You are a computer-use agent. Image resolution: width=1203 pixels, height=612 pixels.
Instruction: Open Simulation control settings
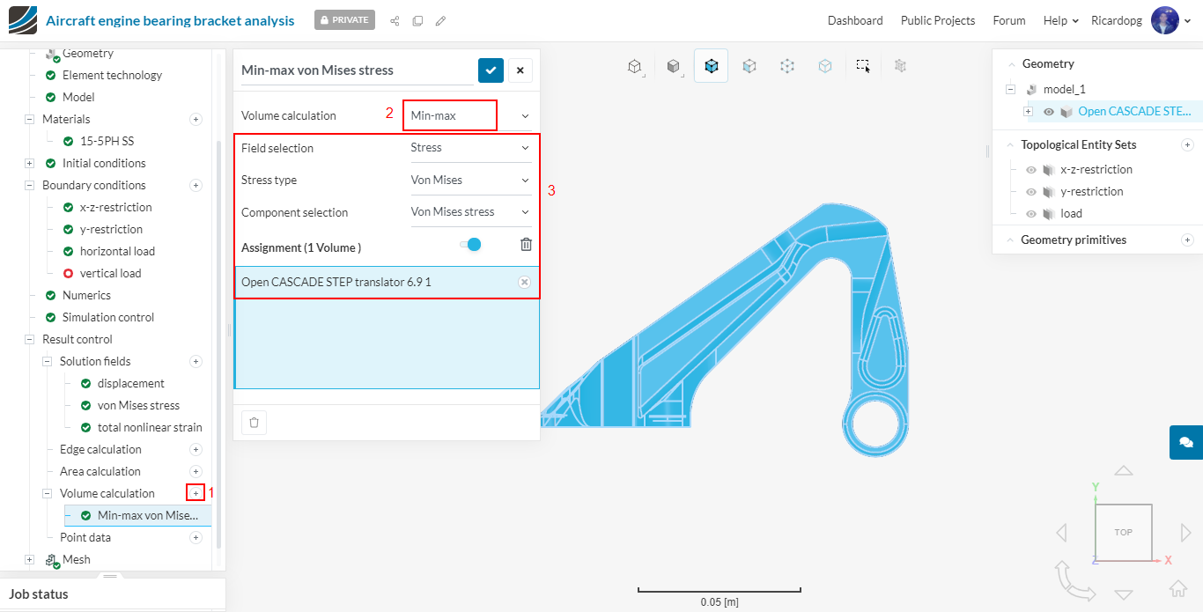[107, 317]
